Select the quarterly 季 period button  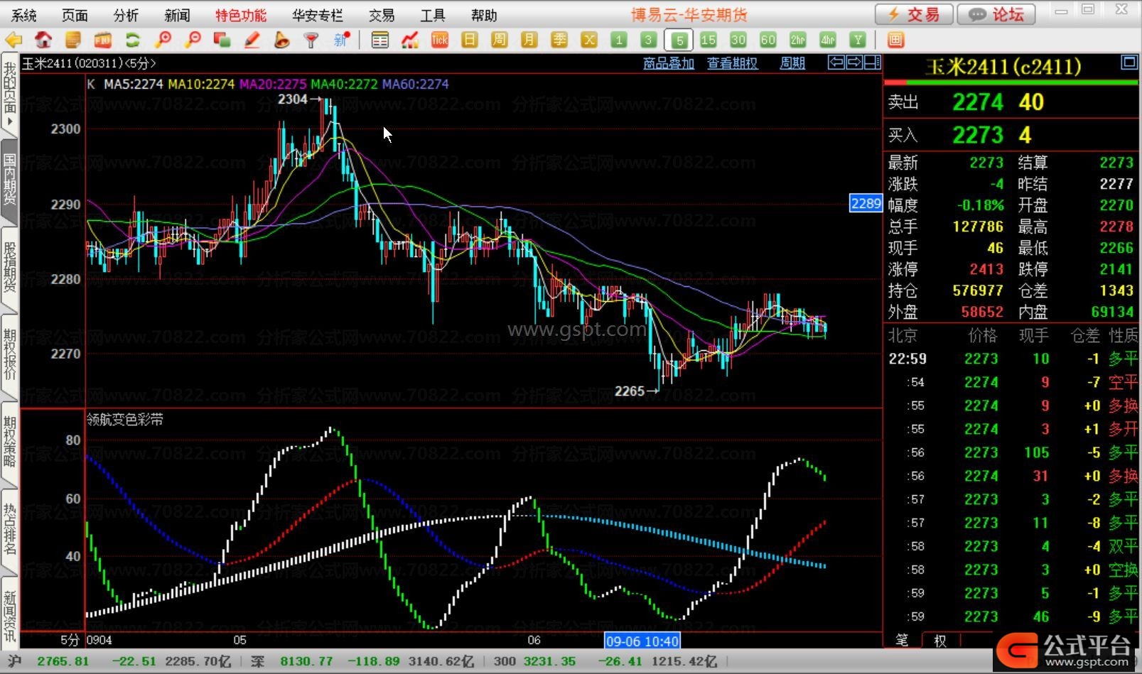pyautogui.click(x=559, y=40)
